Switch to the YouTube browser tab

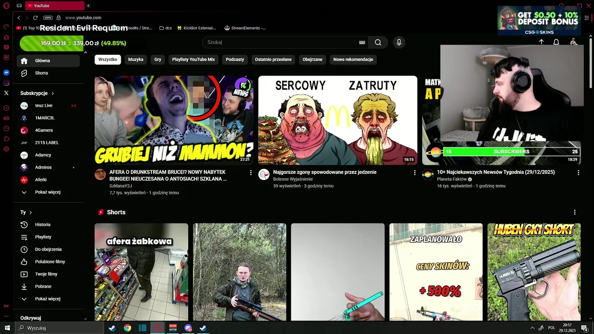click(x=54, y=6)
